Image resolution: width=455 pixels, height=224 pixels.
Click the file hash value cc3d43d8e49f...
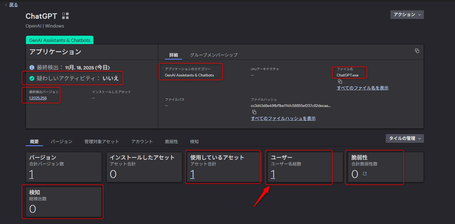coord(290,105)
